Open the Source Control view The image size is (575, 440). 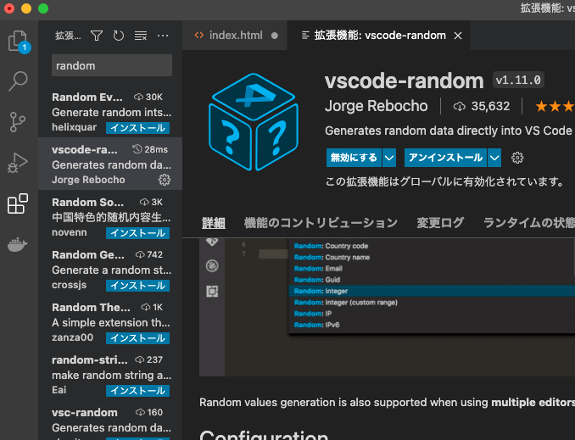pos(18,122)
